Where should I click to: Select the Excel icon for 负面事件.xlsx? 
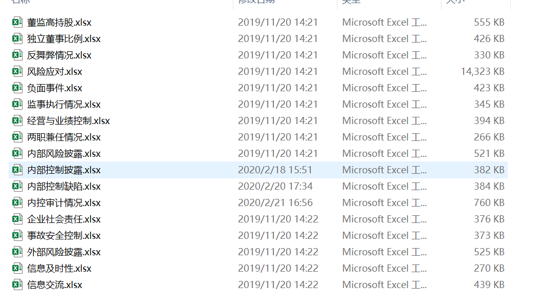tap(17, 88)
